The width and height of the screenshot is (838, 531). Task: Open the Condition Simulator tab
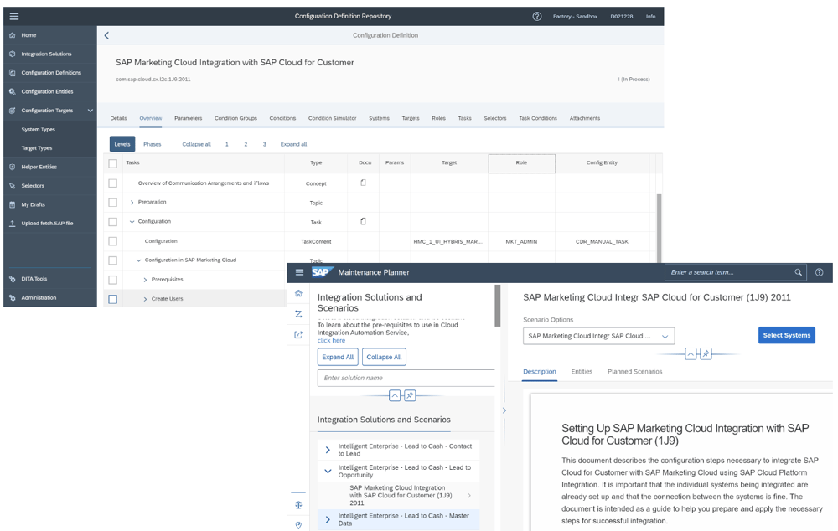pos(332,118)
